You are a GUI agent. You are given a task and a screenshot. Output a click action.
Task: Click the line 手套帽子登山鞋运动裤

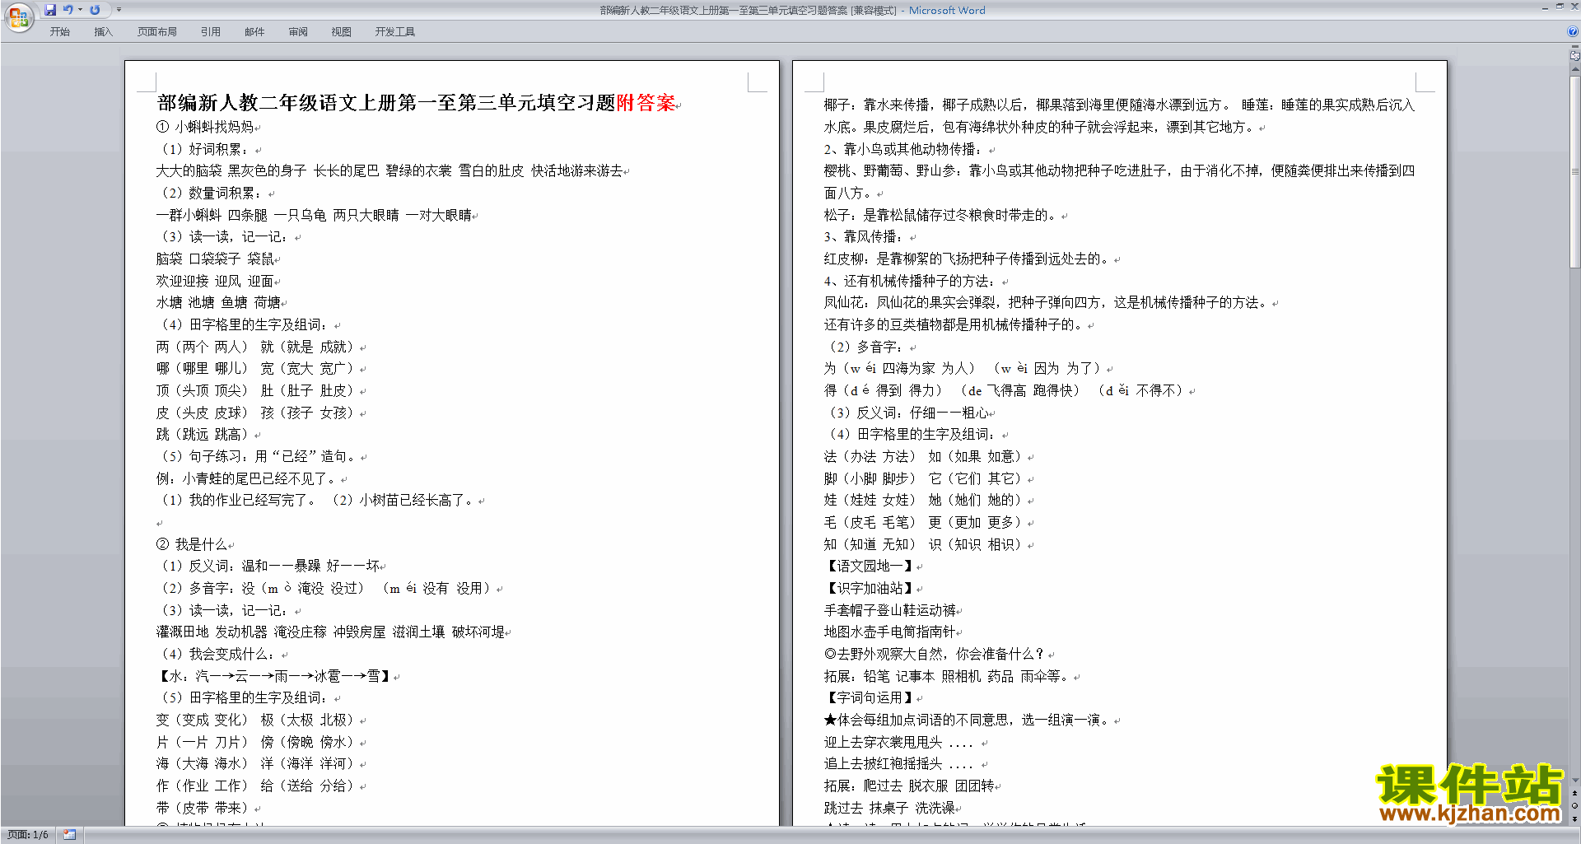[890, 610]
